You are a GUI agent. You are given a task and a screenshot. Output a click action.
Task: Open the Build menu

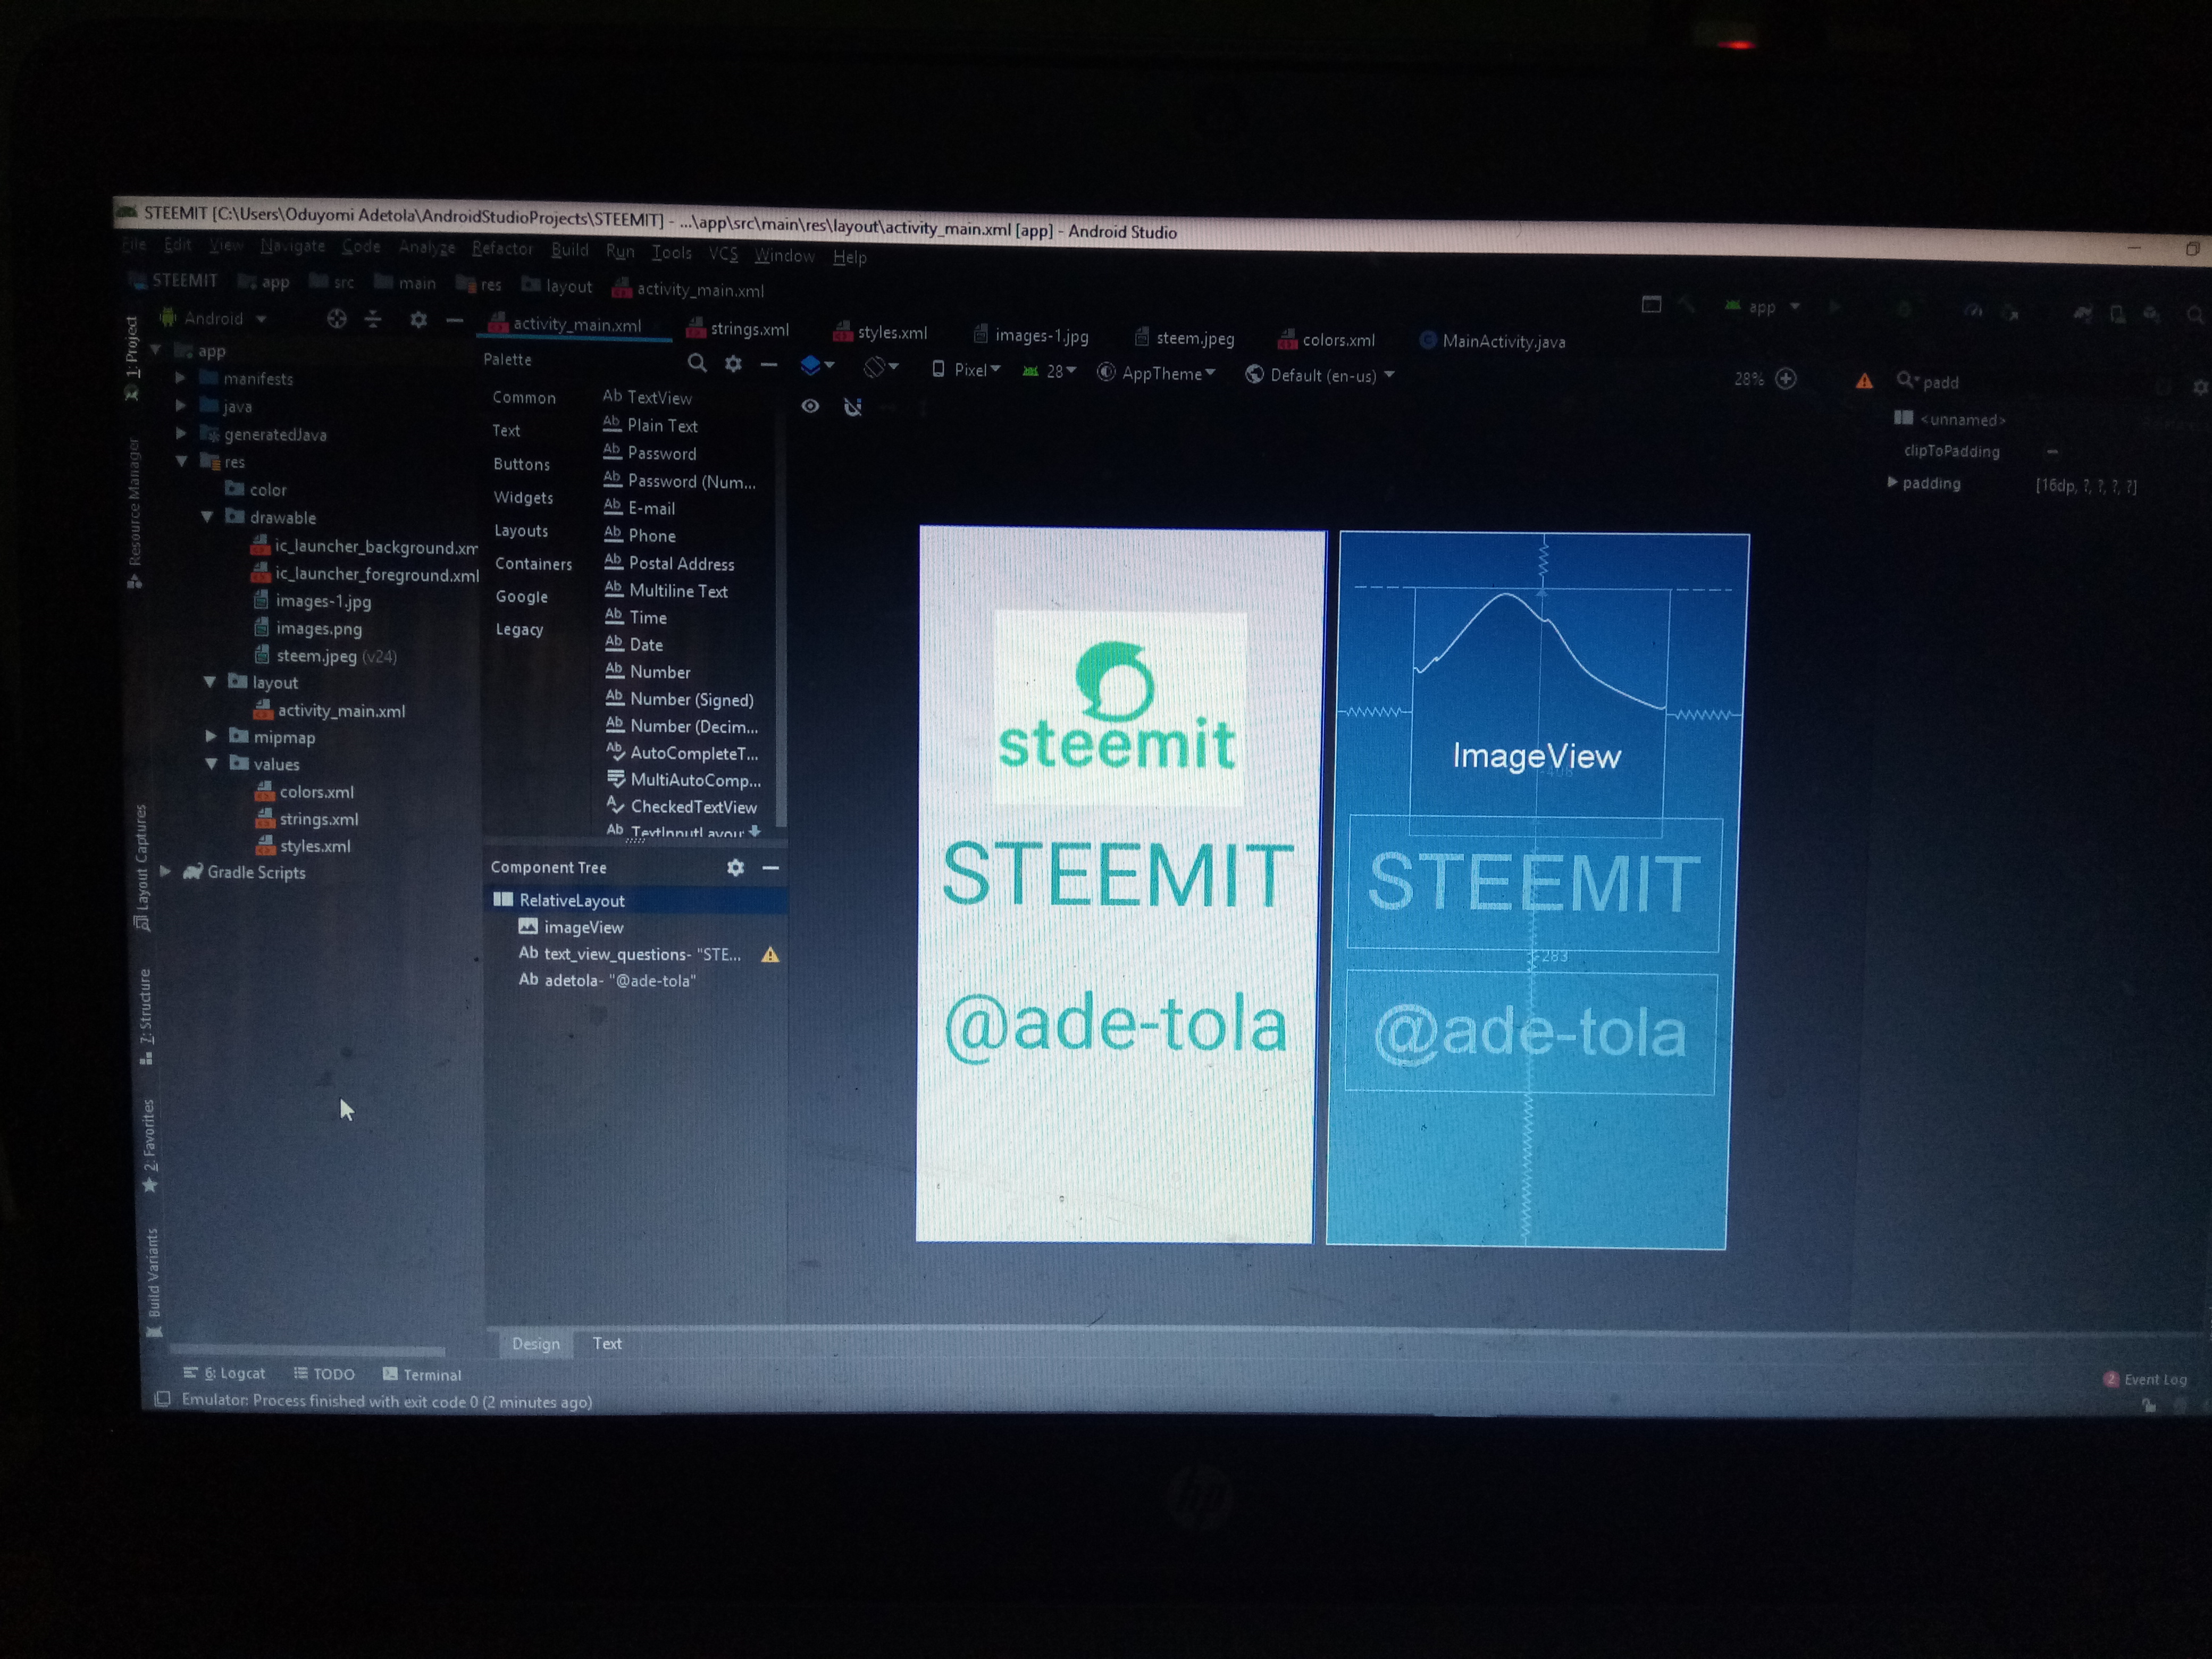(569, 250)
